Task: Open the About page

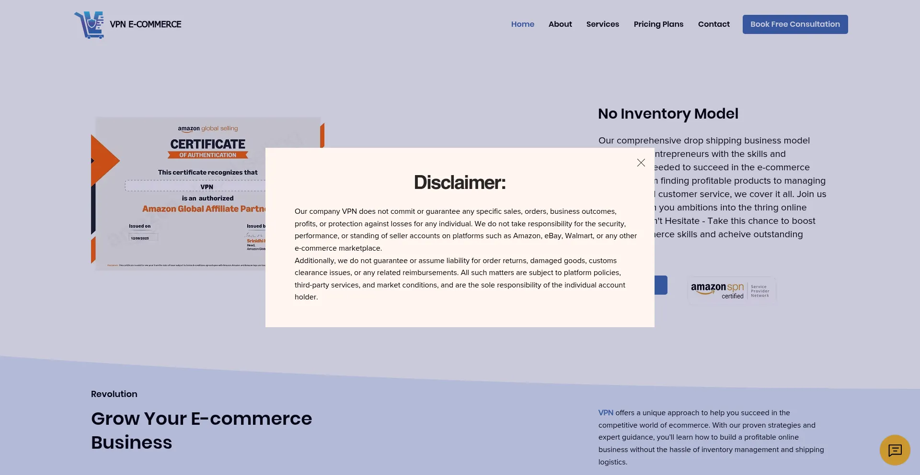Action: [x=560, y=24]
